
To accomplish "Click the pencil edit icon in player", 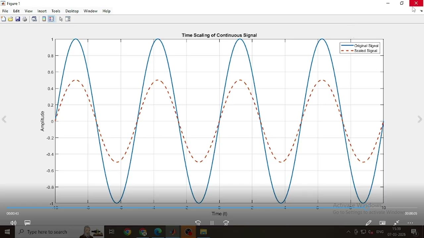I will [368, 223].
